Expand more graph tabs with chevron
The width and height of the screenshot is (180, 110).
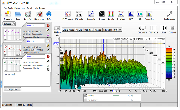point(120,30)
